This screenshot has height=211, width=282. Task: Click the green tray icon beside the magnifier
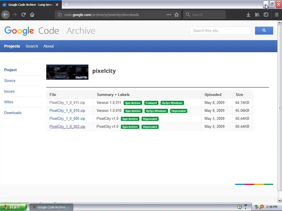tap(256, 207)
